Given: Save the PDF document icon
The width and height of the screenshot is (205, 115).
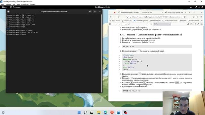Looking at the screenshot, I should pyautogui.click(x=192, y=24).
